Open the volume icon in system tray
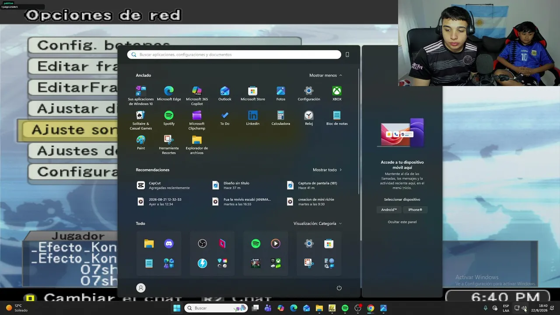560x315 pixels. click(524, 308)
